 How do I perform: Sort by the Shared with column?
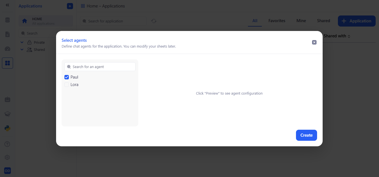tap(337, 36)
